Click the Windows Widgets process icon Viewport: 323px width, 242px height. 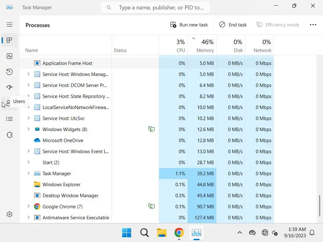[x=37, y=129]
